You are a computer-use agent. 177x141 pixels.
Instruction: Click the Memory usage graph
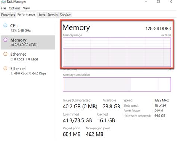point(117,52)
